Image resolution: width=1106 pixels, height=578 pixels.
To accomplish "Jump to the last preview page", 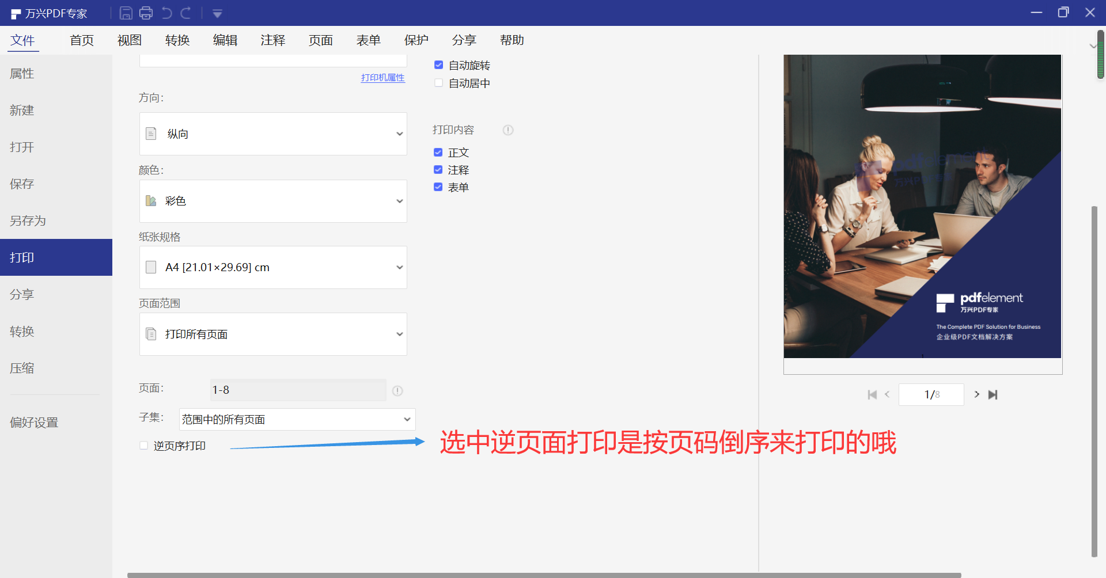I will click(994, 394).
